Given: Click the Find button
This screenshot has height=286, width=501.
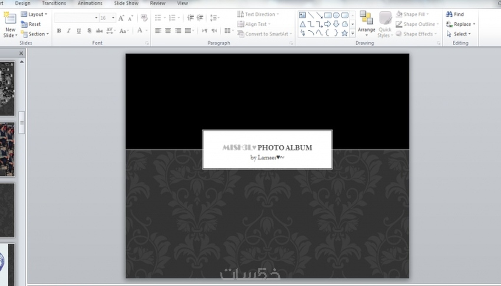Looking at the screenshot, I should click(x=455, y=14).
